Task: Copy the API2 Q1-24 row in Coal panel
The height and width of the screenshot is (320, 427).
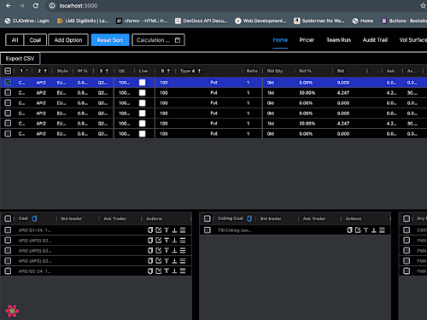Action: point(150,230)
